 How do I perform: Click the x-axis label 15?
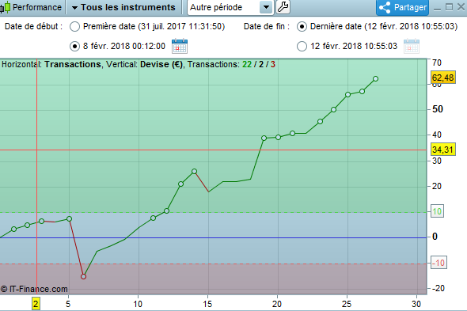207,304
